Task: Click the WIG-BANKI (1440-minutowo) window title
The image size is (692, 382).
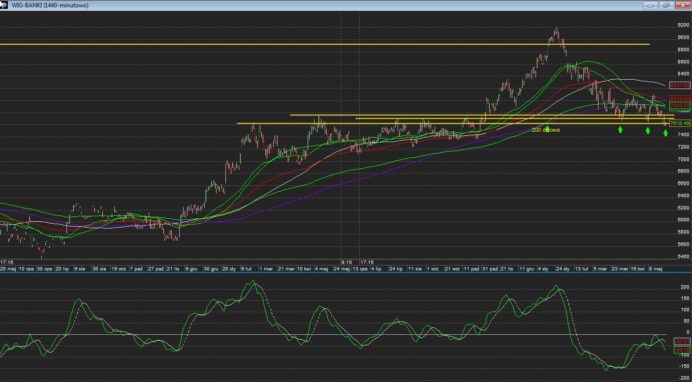Action: click(x=50, y=5)
